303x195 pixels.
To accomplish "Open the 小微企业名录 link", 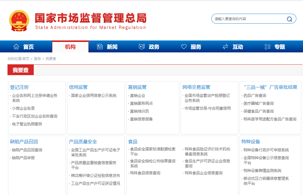I will pos(23,108).
